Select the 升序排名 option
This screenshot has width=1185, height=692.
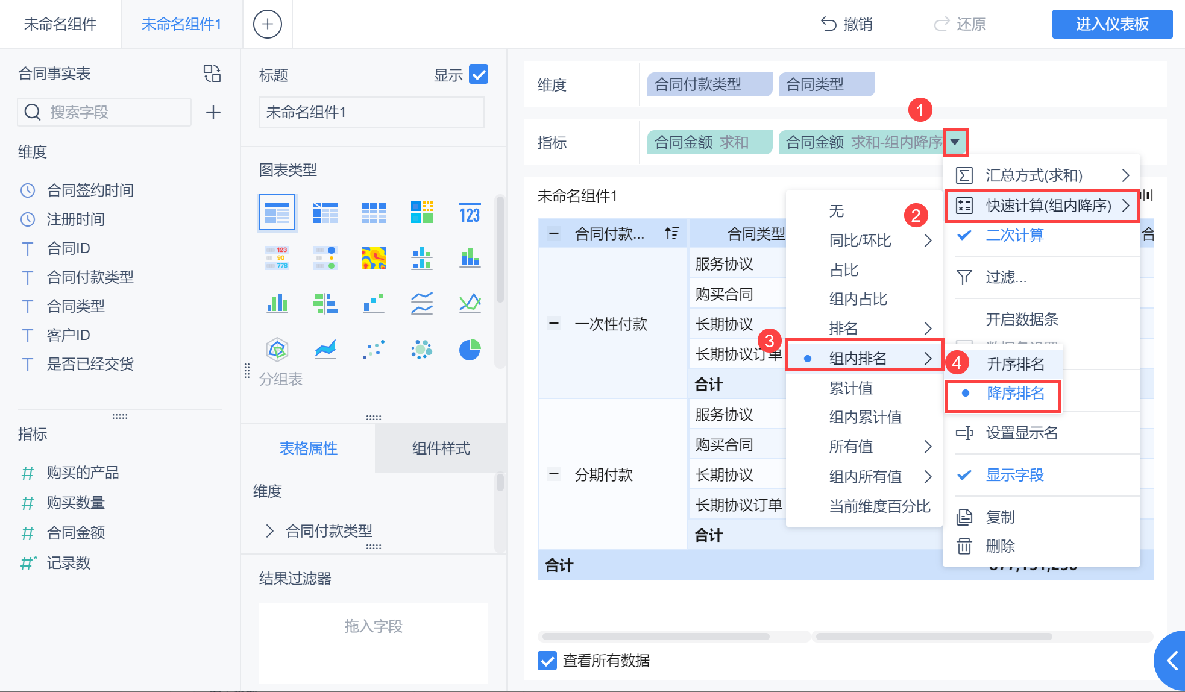click(1015, 364)
